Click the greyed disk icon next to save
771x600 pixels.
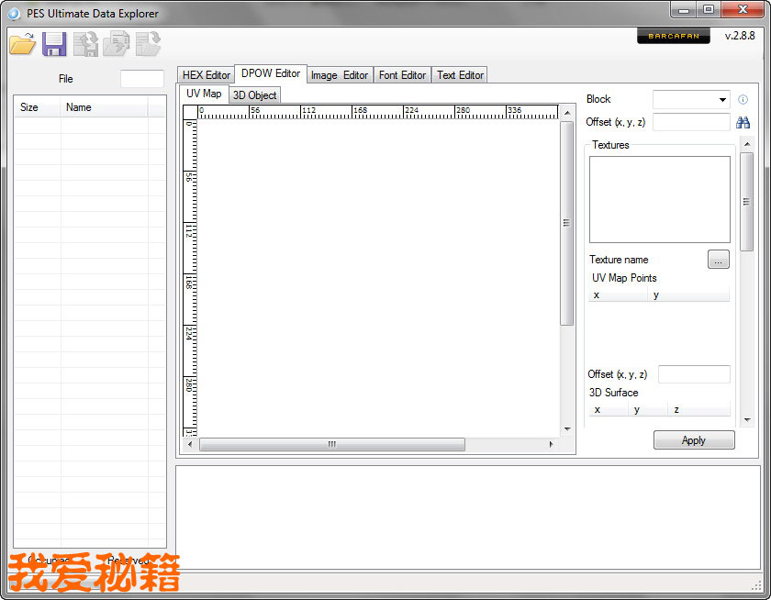point(86,43)
